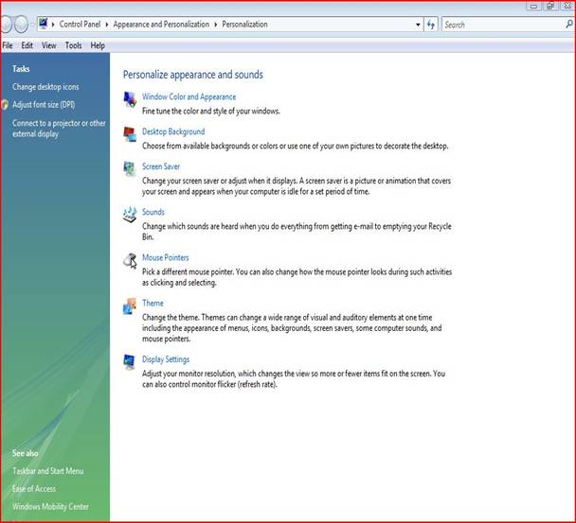Click in the Search input field
Image resolution: width=576 pixels, height=523 pixels.
pyautogui.click(x=503, y=25)
